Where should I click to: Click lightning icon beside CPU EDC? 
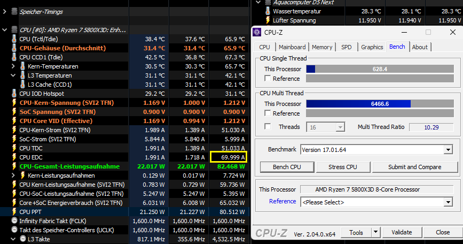[x=14, y=157]
